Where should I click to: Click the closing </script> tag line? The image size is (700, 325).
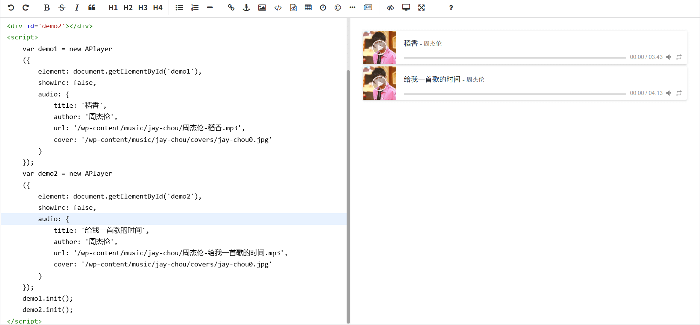(24, 321)
